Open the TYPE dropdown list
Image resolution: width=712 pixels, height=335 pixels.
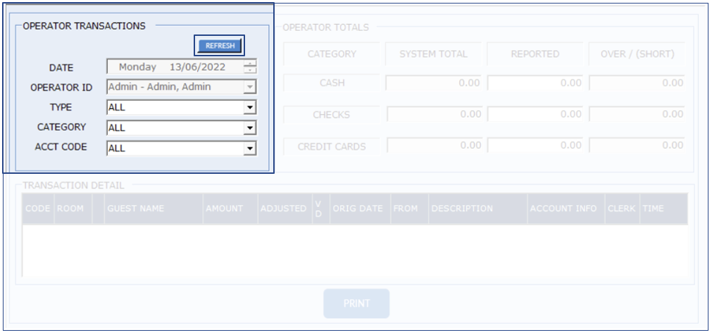(x=249, y=108)
